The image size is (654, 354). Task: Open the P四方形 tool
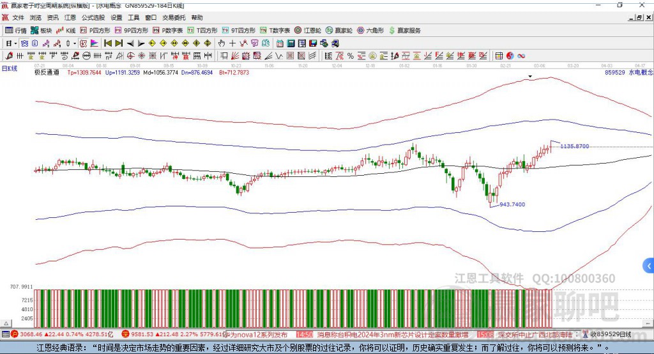click(95, 31)
